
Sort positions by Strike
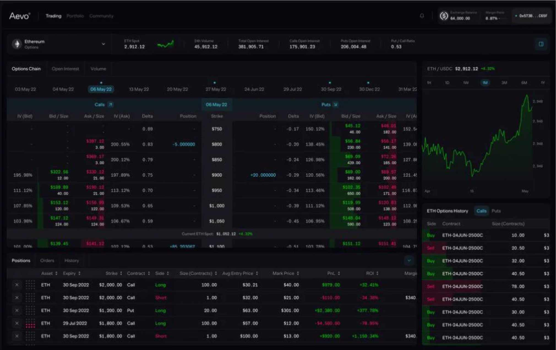114,273
